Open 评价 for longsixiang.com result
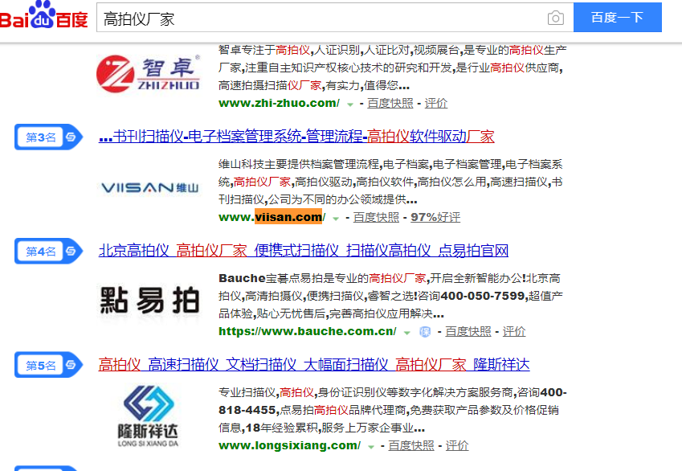Viewport: 682px width, 471px height. pyautogui.click(x=457, y=446)
